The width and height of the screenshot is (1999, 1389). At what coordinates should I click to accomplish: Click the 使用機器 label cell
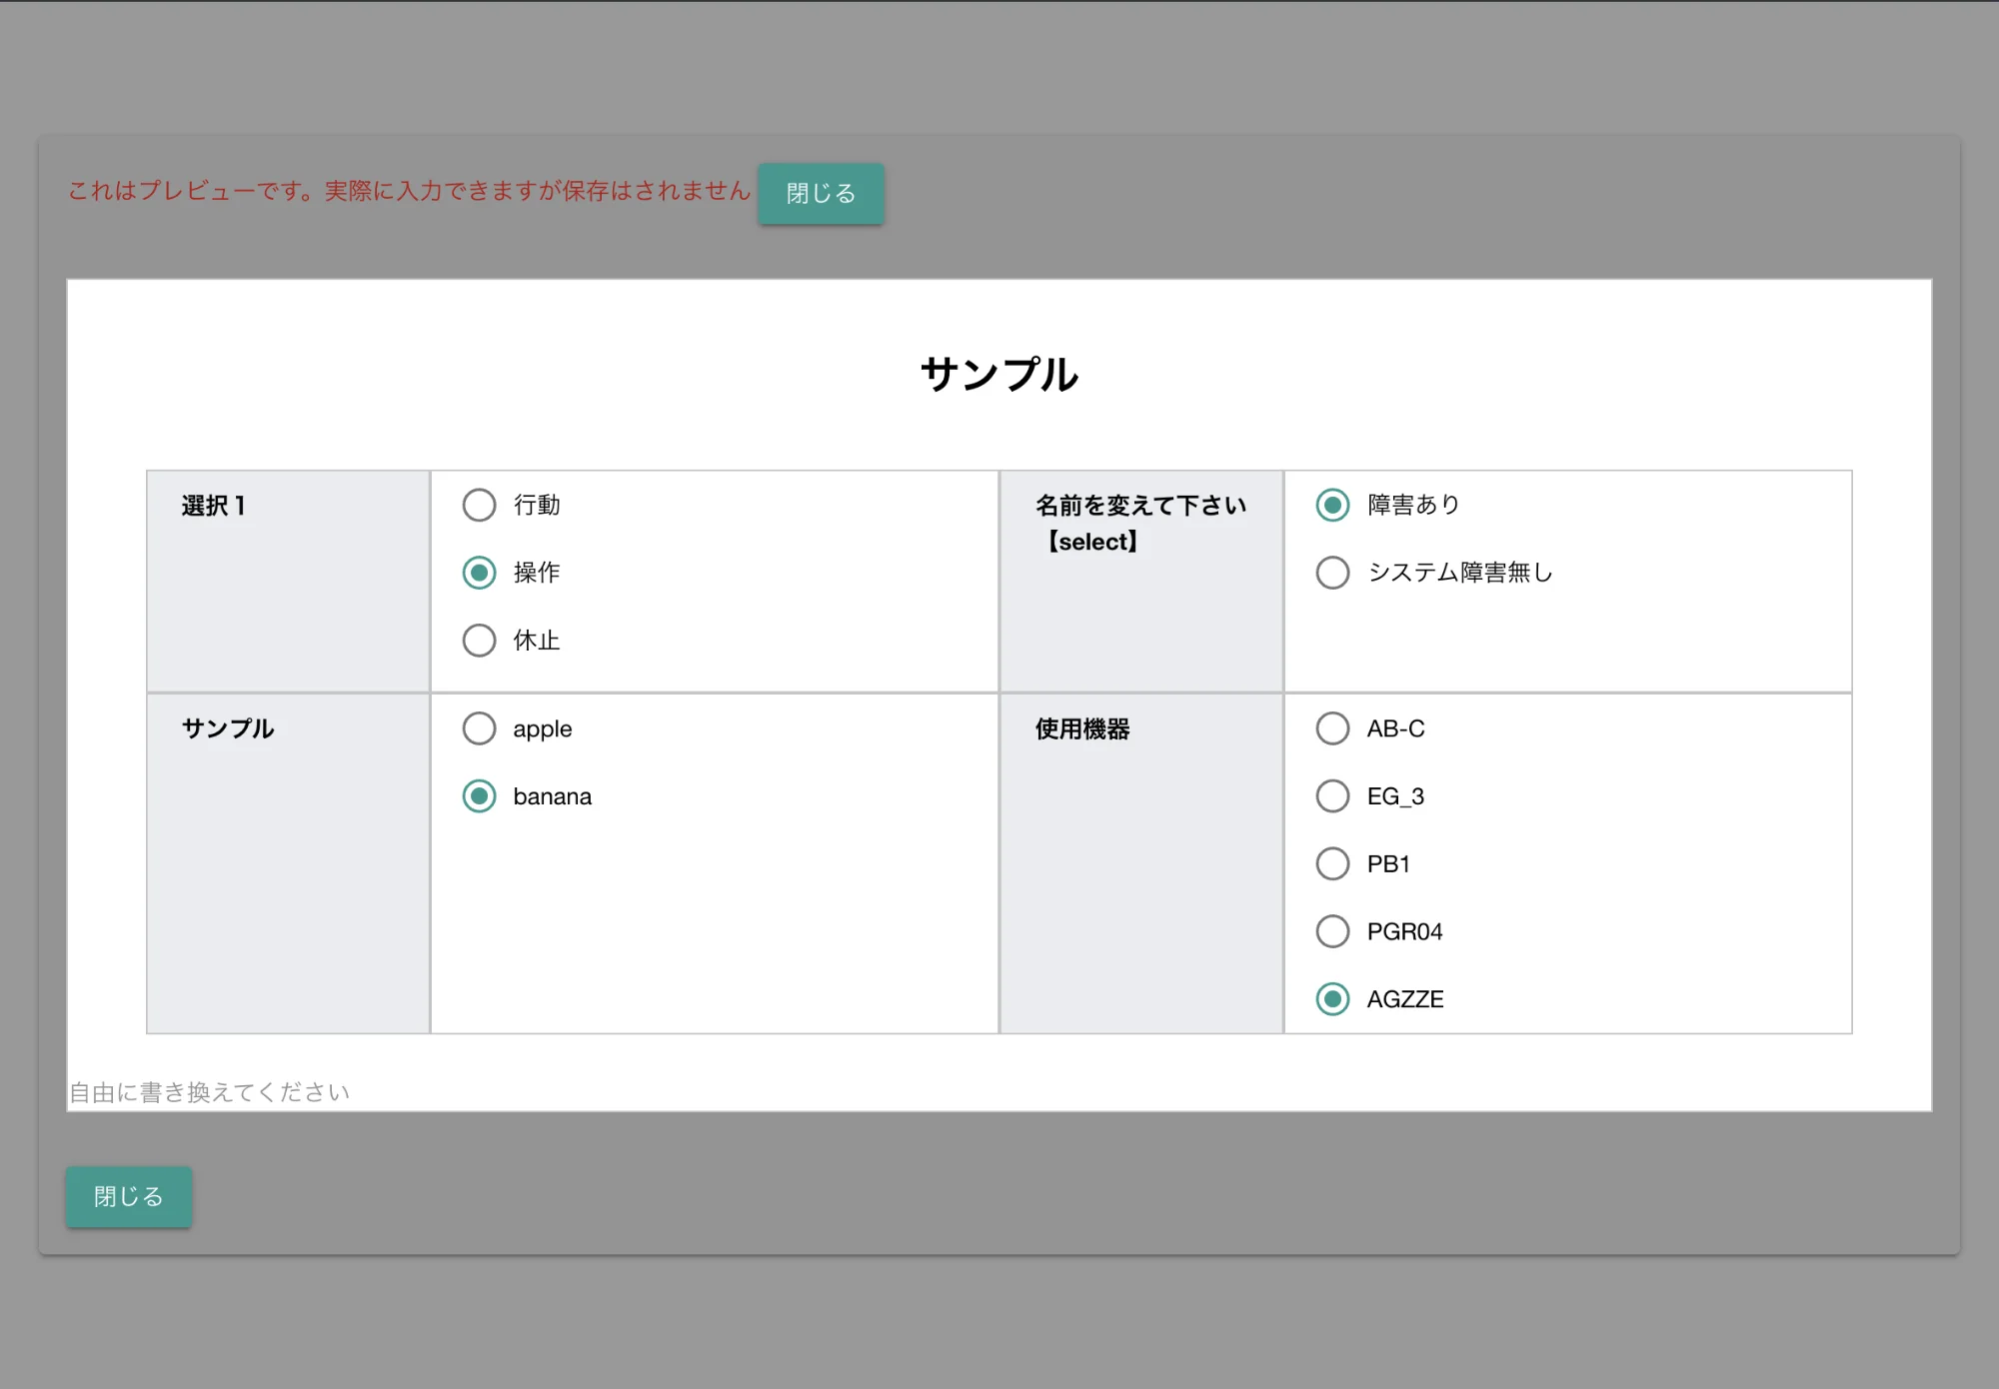[1082, 728]
